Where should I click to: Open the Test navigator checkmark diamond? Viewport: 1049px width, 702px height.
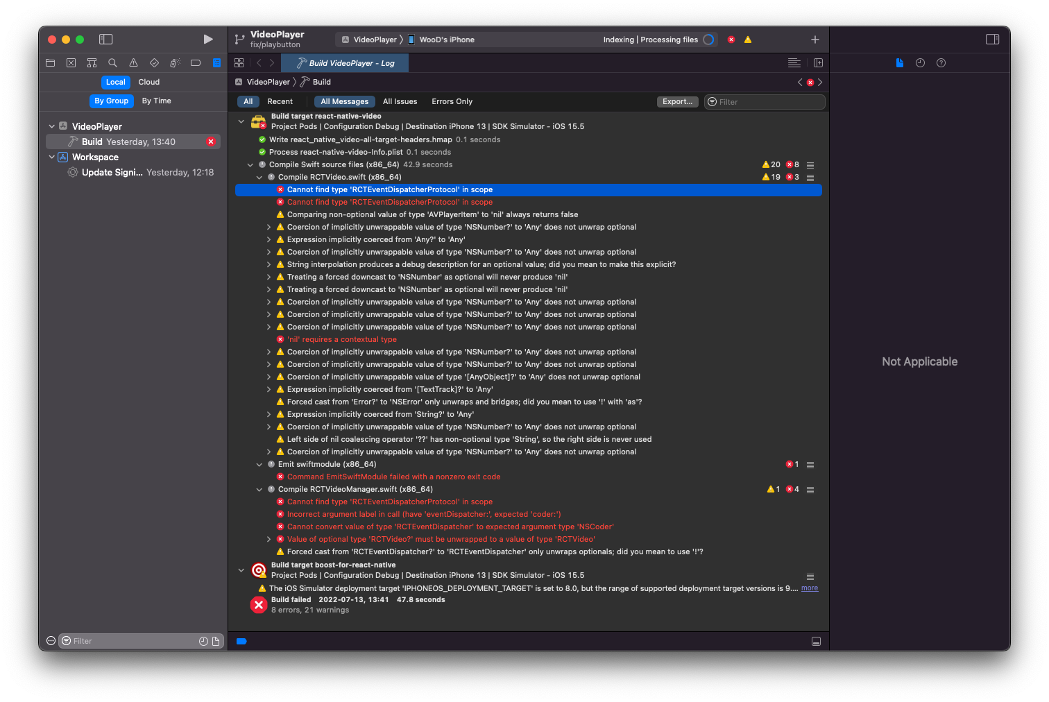154,62
